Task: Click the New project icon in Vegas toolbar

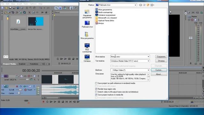Action: point(3,8)
